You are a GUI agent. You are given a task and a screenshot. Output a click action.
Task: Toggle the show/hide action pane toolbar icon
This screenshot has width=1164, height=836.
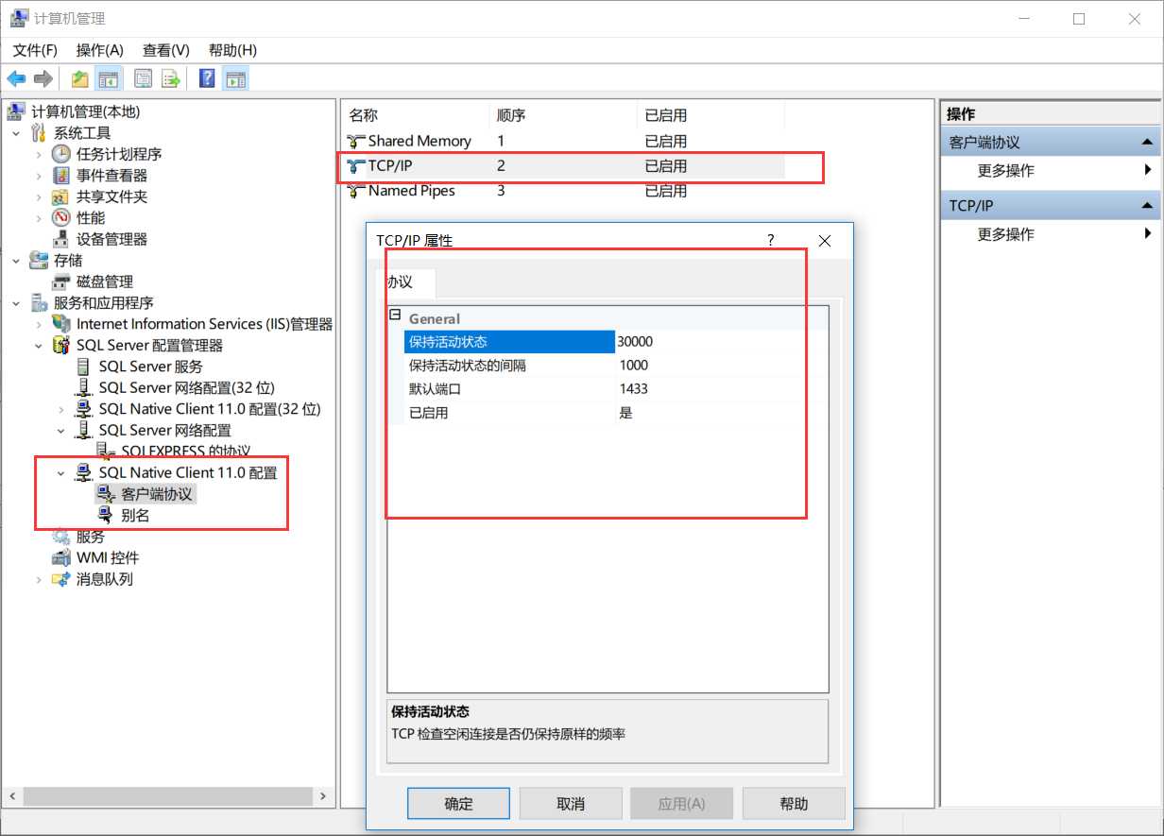coord(235,79)
